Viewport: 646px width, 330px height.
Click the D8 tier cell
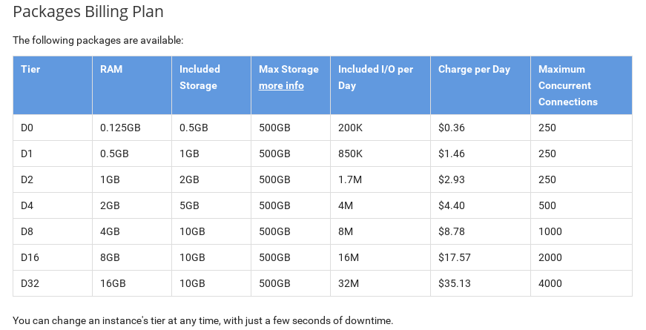click(27, 231)
